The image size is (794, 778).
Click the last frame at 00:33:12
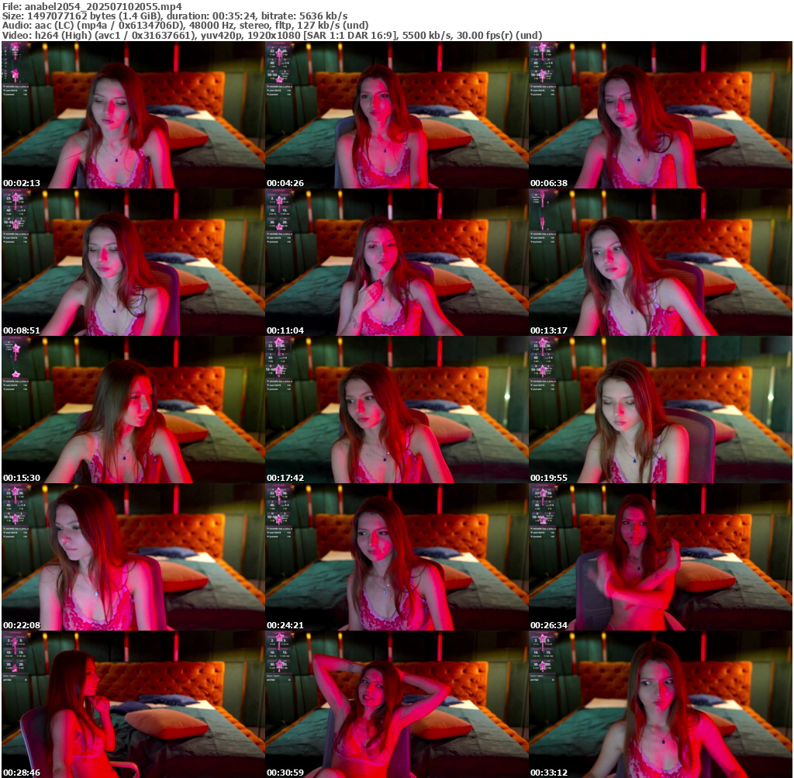660,704
